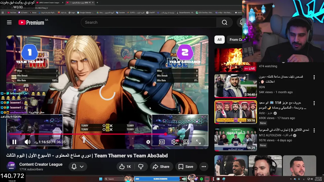This screenshot has height=182, width=324.
Task: Open Discord from the taskbar
Action: [196, 179]
